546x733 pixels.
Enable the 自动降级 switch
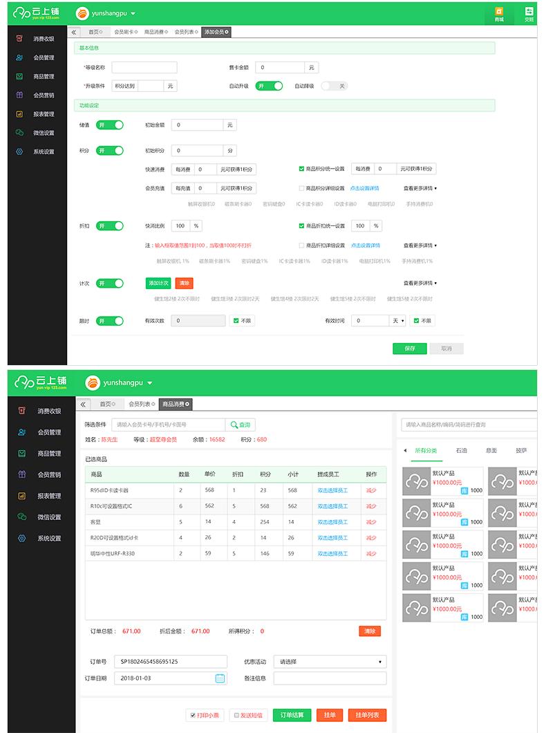pyautogui.click(x=335, y=86)
